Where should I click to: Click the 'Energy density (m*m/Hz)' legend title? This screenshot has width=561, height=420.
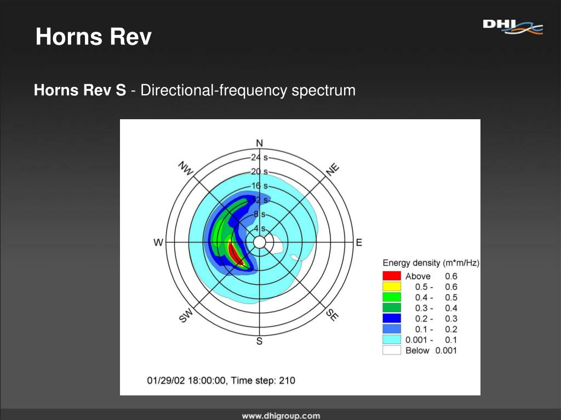431,263
